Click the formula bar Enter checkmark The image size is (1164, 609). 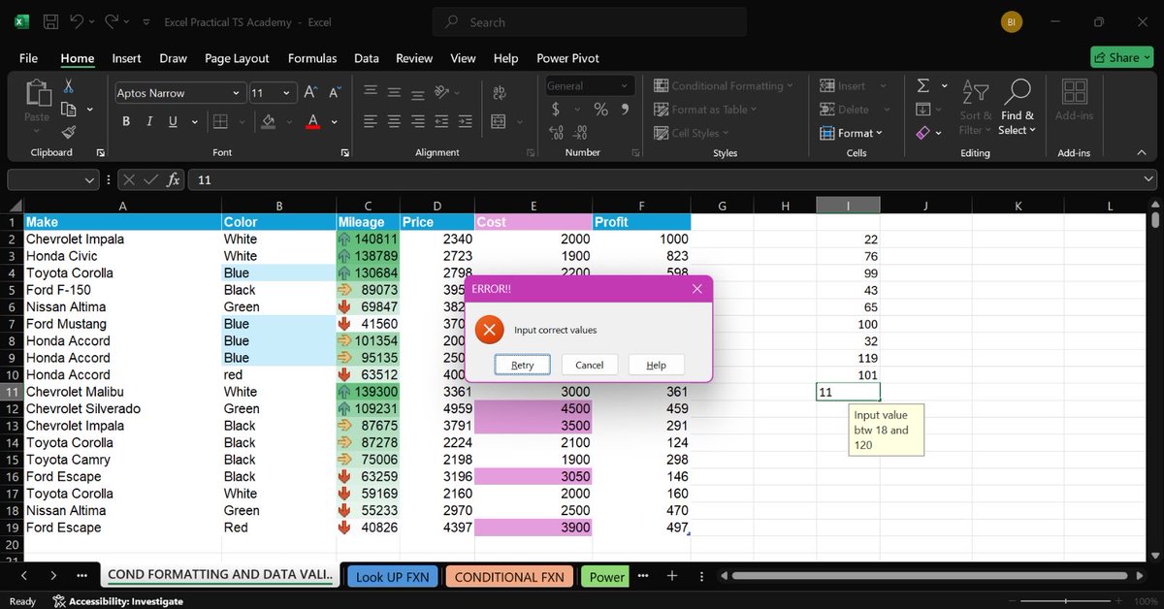(x=150, y=179)
